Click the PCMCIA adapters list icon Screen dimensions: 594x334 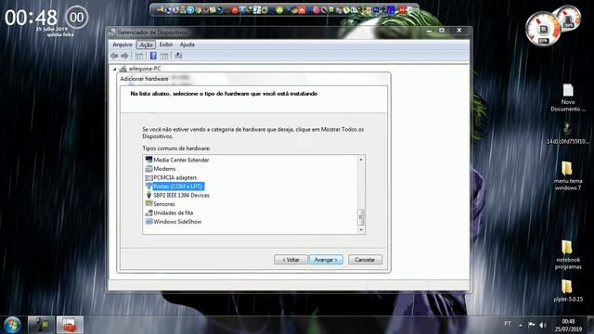click(148, 177)
